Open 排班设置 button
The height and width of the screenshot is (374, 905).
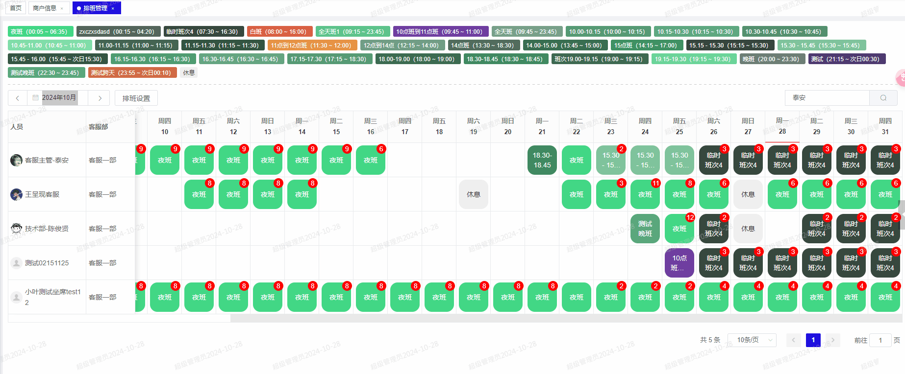click(x=136, y=98)
